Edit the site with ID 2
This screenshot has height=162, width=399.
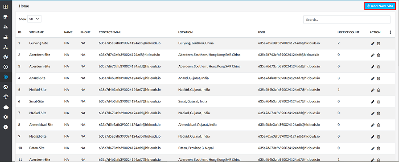tap(373, 55)
